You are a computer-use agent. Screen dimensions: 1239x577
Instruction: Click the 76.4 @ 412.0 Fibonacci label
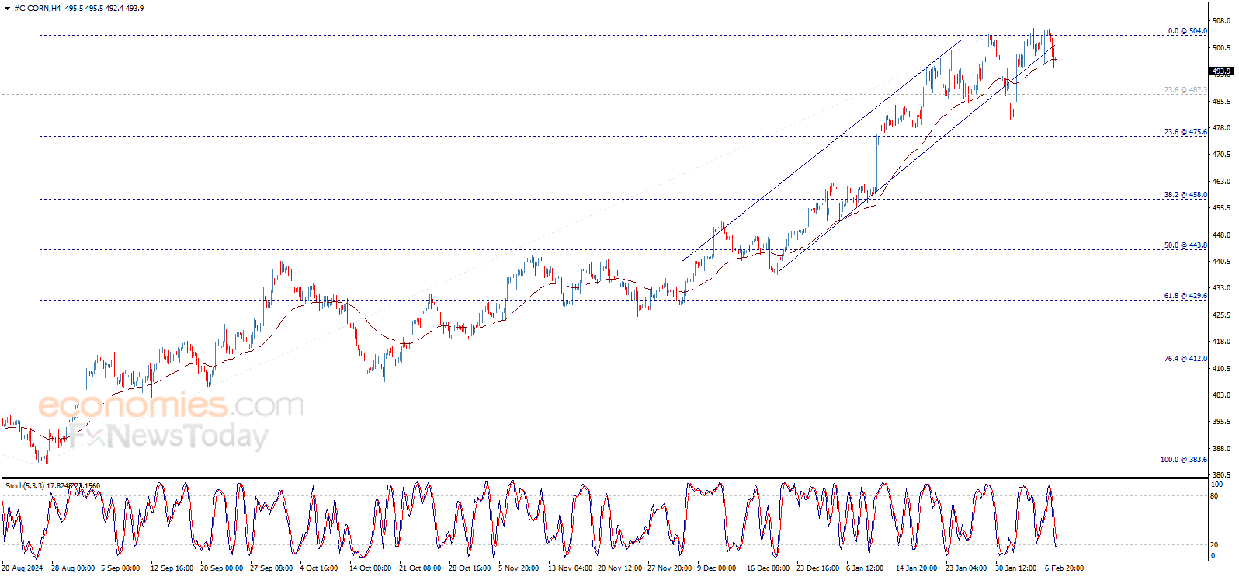(x=1185, y=359)
